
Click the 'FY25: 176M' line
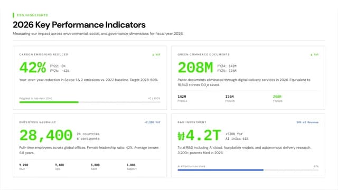[227, 71]
